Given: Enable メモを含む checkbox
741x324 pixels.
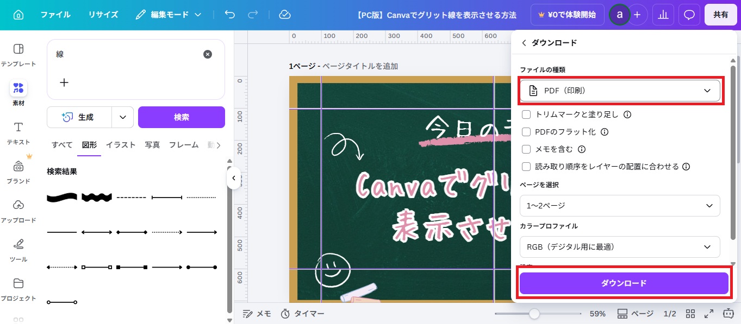Looking at the screenshot, I should pyautogui.click(x=526, y=149).
